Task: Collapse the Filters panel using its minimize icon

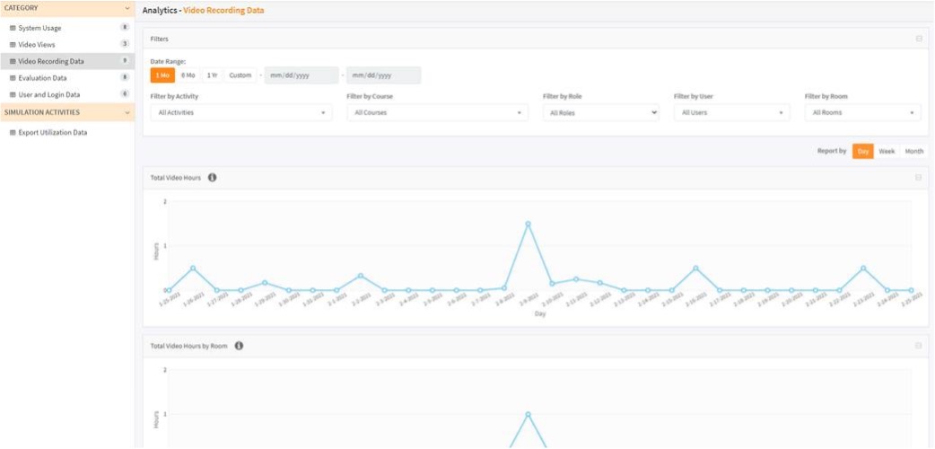Action: [x=918, y=39]
